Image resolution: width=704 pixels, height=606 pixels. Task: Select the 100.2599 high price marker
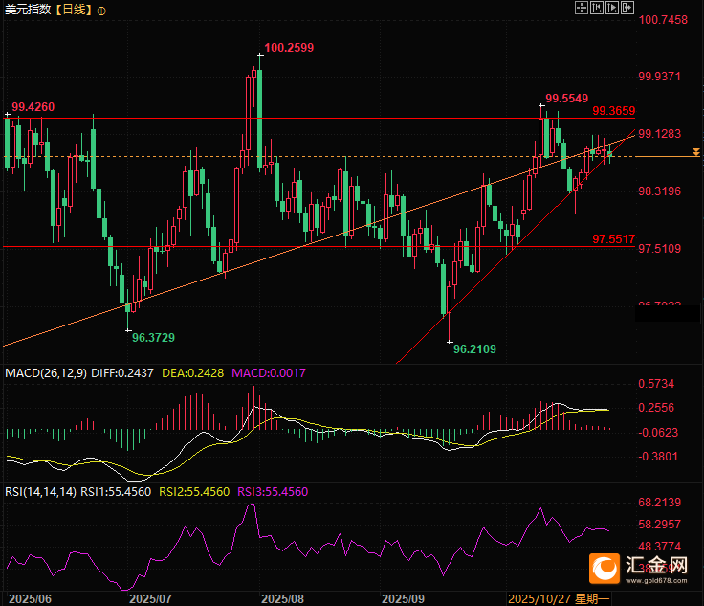289,47
